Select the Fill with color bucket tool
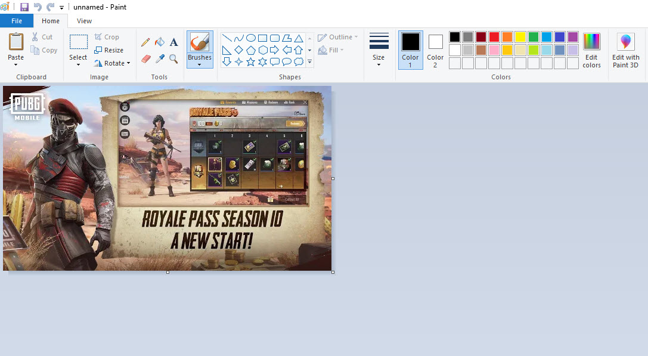 point(160,42)
